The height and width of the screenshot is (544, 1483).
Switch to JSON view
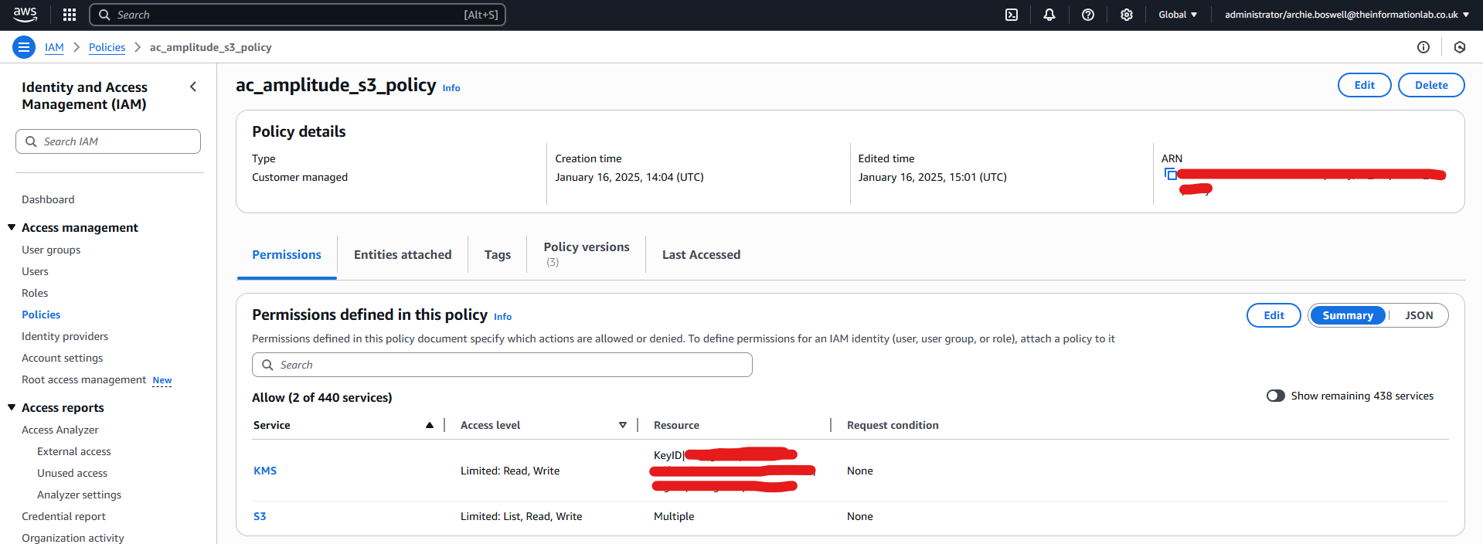point(1419,315)
